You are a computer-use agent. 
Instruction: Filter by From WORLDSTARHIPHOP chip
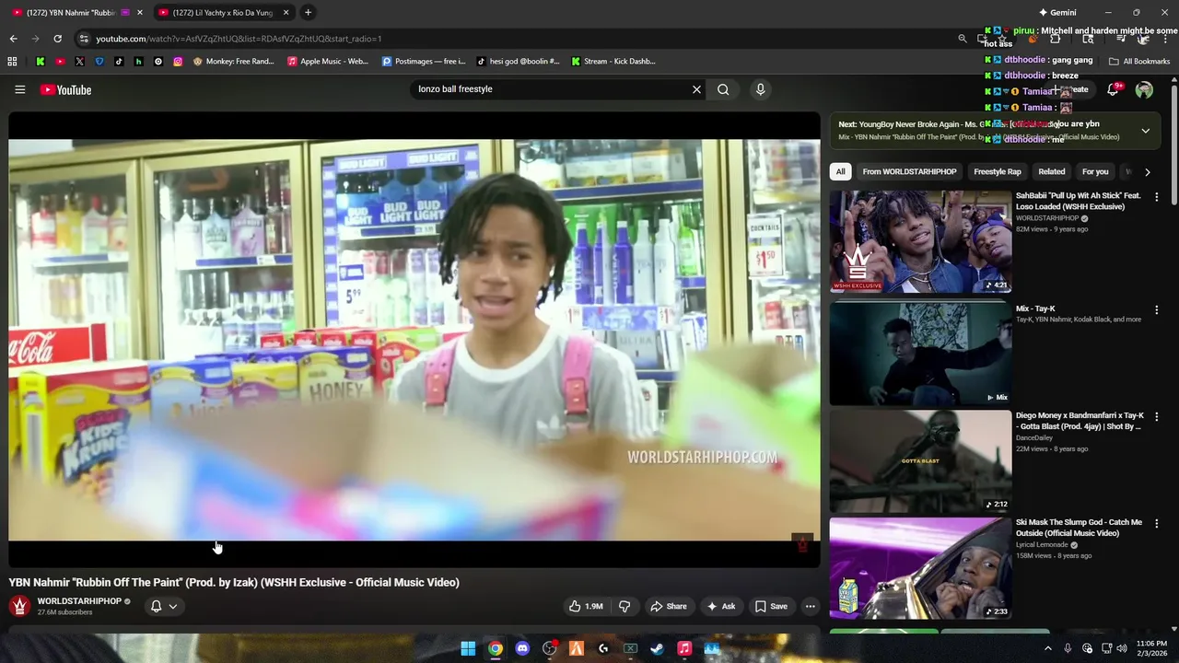[x=909, y=171]
